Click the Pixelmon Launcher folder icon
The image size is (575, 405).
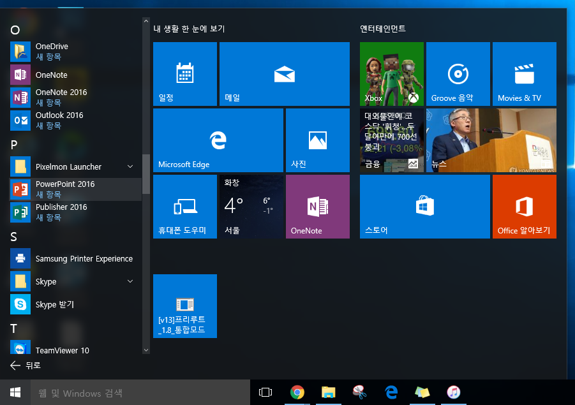tap(20, 166)
